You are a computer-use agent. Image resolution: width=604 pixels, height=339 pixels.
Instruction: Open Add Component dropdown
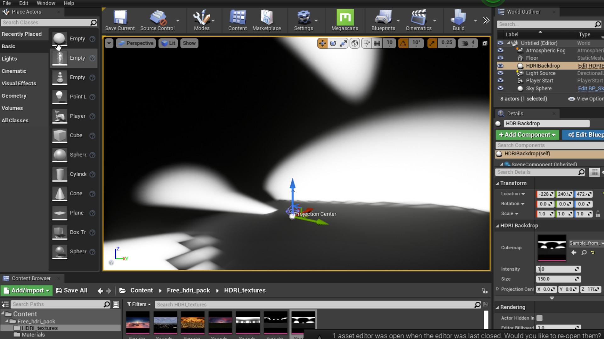[x=527, y=135]
